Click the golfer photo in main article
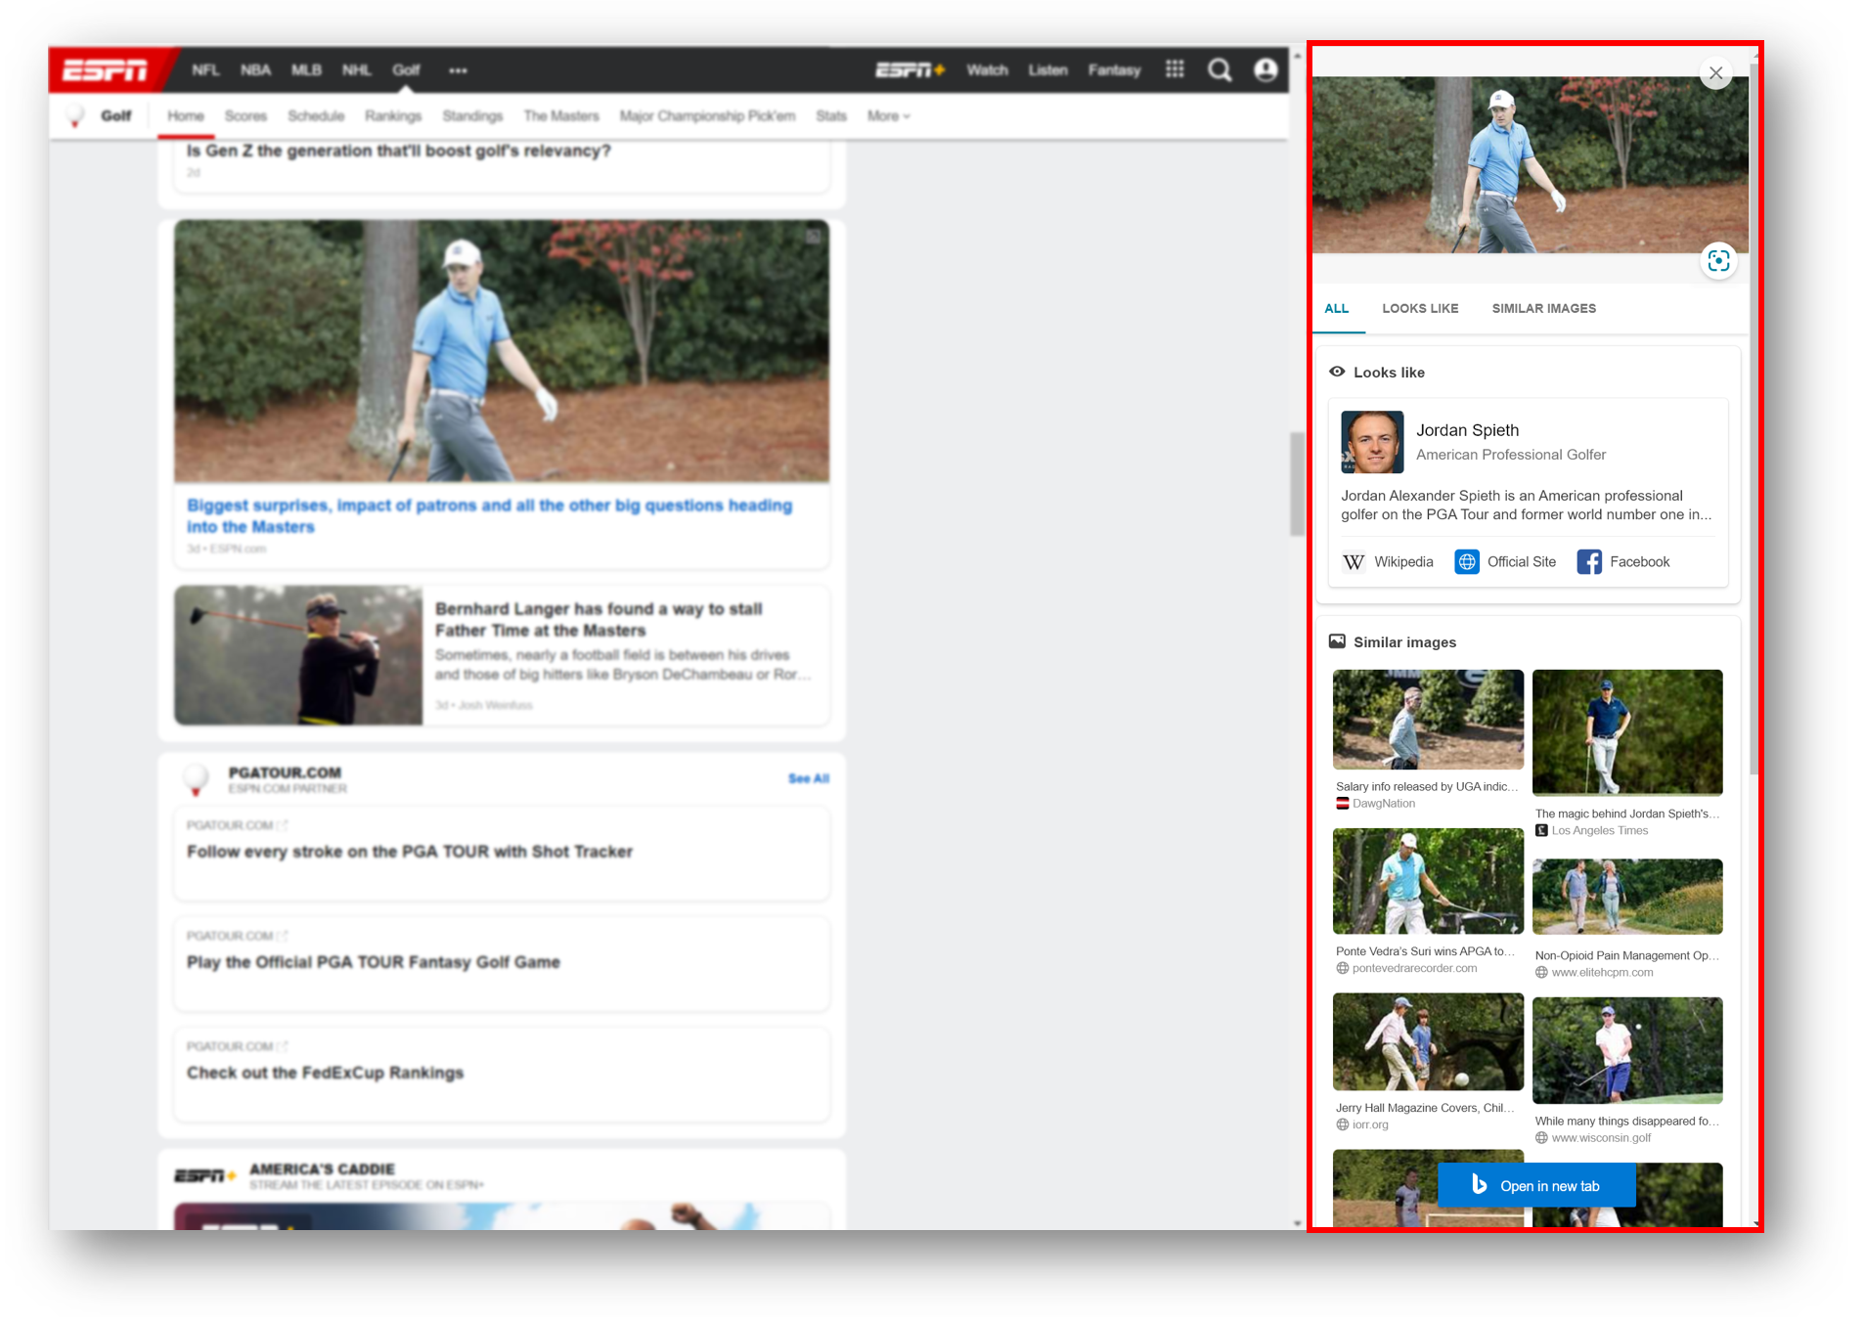 tap(502, 351)
